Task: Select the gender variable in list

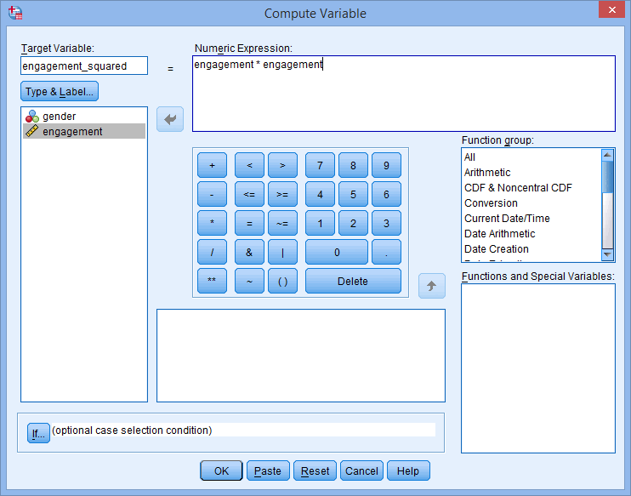Action: (59, 116)
